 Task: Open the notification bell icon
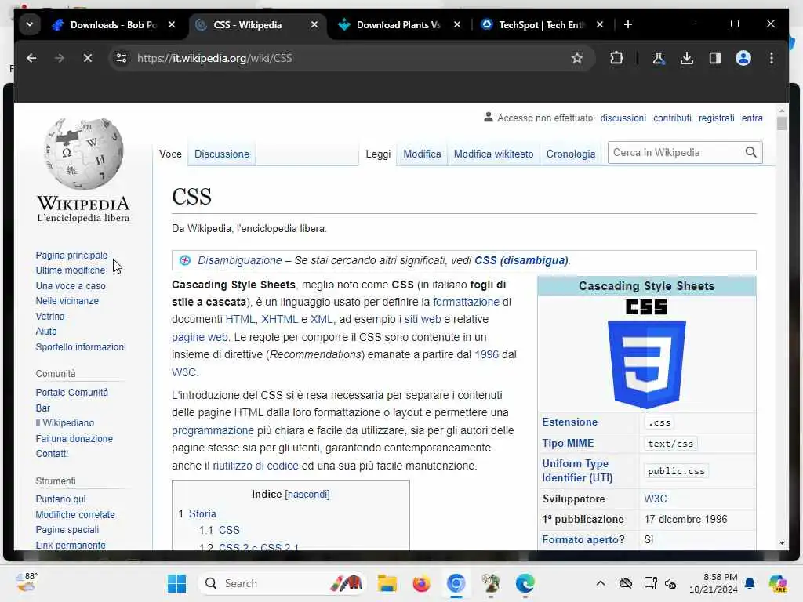click(750, 583)
